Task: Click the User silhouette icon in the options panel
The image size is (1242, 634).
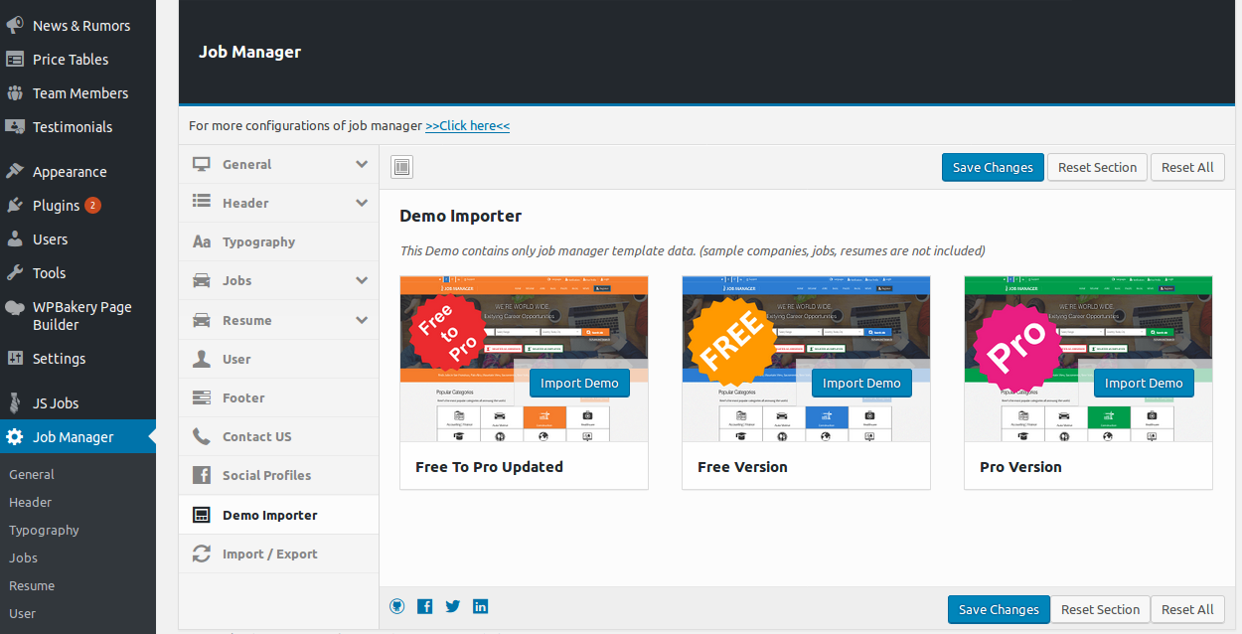Action: click(x=202, y=359)
